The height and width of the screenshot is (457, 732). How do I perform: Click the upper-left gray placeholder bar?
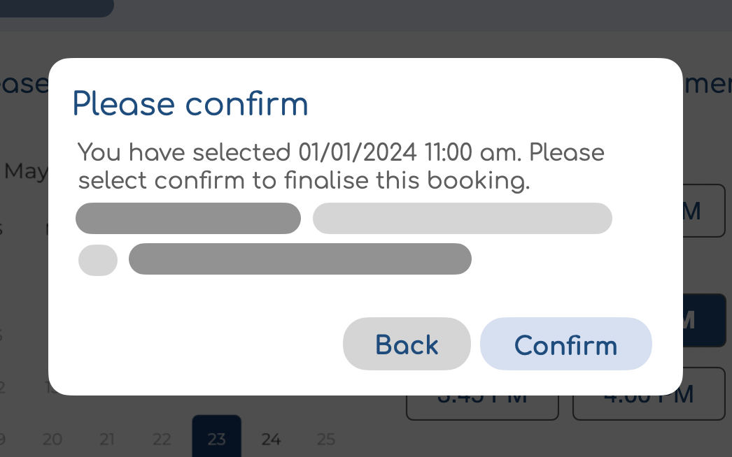[188, 218]
